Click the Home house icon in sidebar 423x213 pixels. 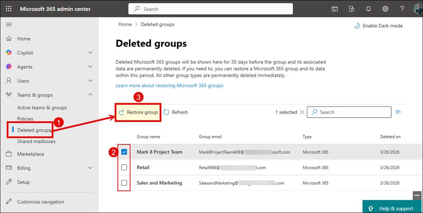click(9, 38)
